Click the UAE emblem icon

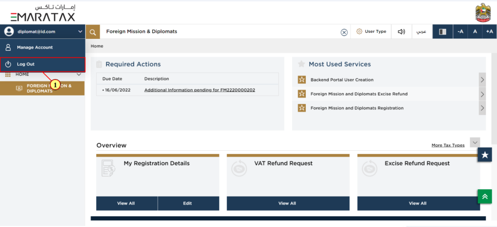483,13
